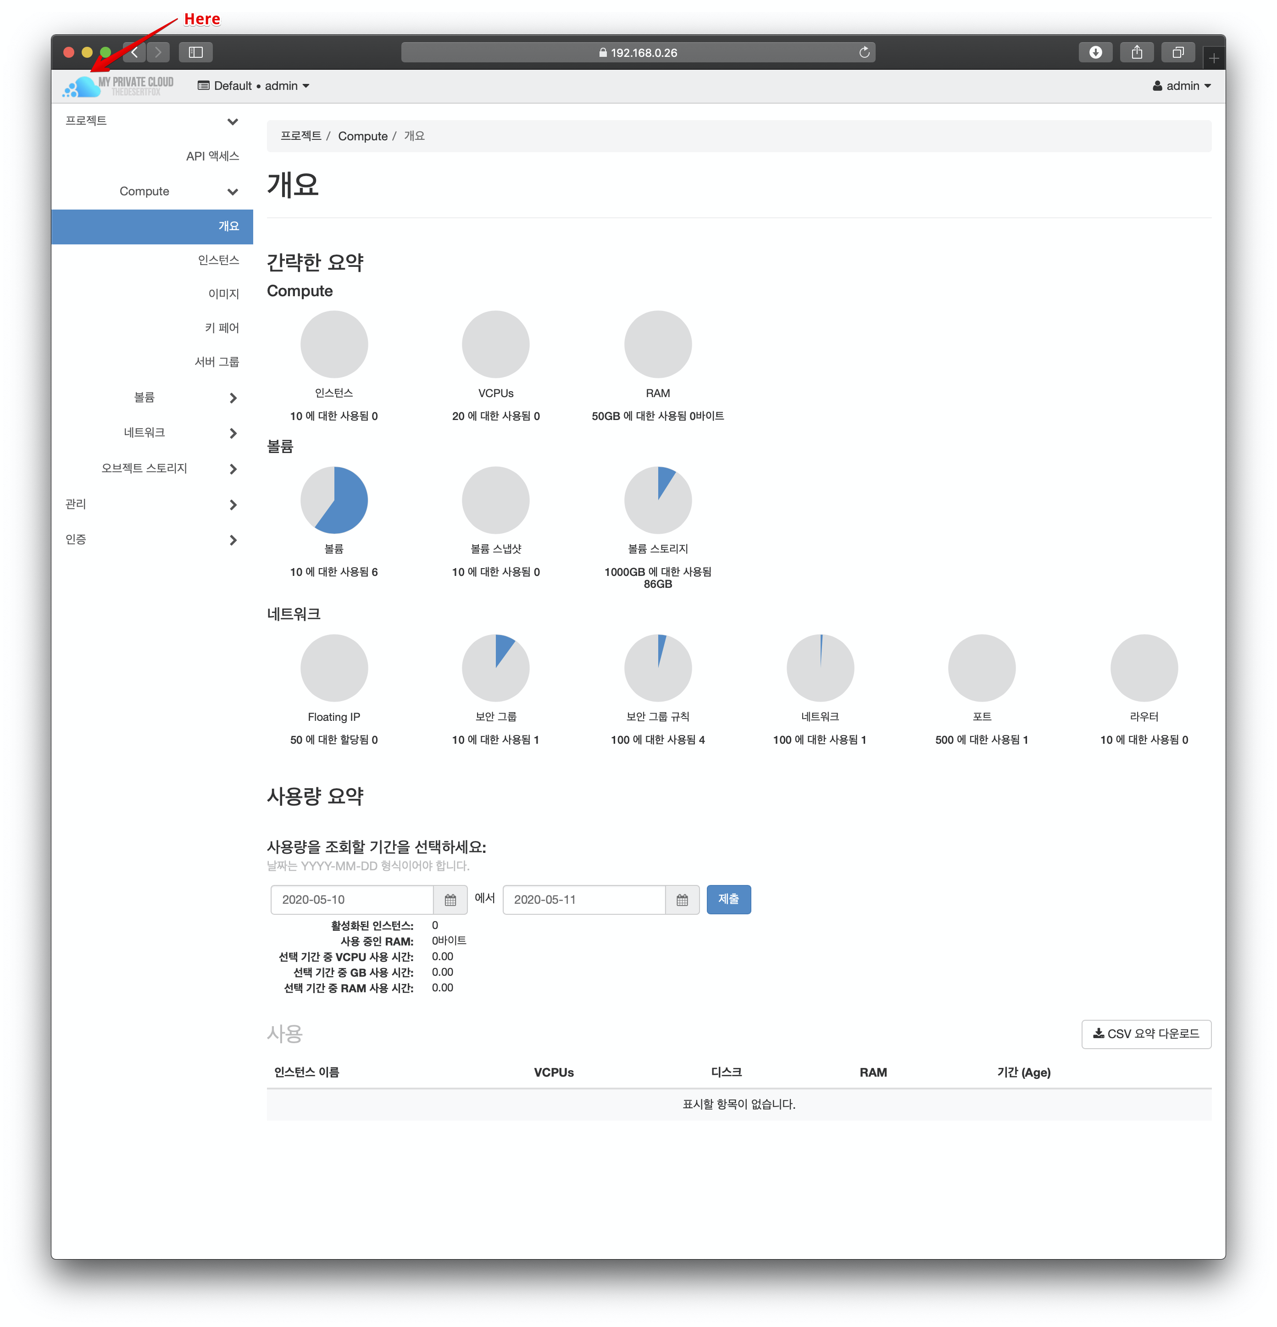Select 이미지 in the sidebar
The image size is (1277, 1327).
223,294
